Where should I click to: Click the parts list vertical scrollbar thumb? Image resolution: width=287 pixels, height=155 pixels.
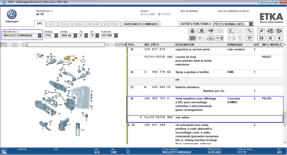click(285, 119)
